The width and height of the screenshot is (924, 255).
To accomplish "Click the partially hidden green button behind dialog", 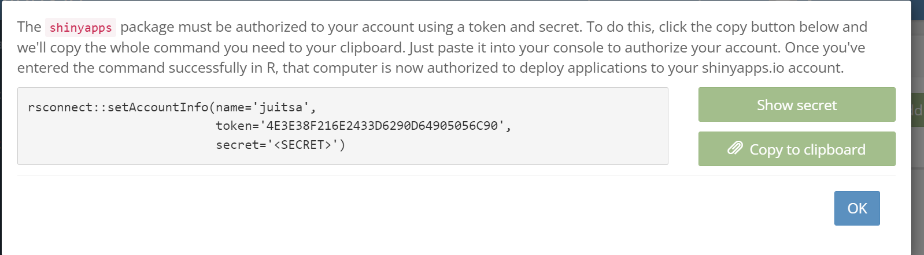I will pos(917,110).
